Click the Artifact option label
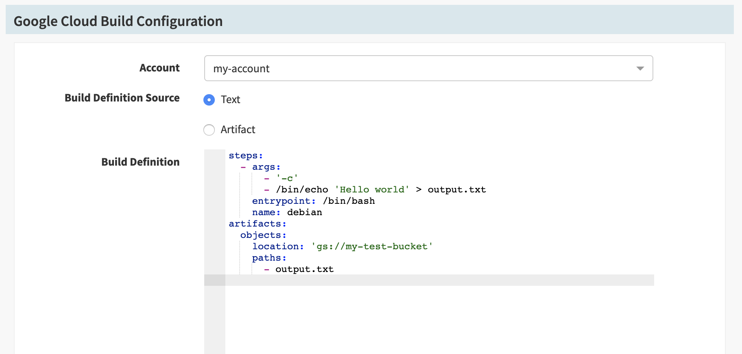The image size is (742, 354). point(238,130)
